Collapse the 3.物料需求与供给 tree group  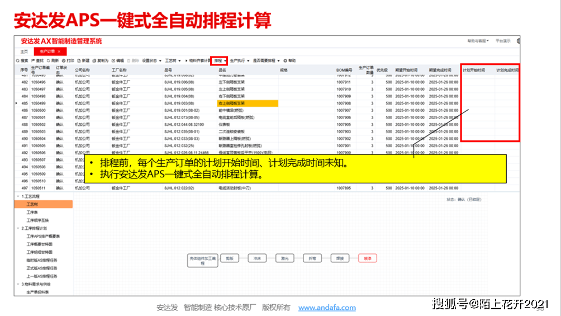tap(18, 284)
